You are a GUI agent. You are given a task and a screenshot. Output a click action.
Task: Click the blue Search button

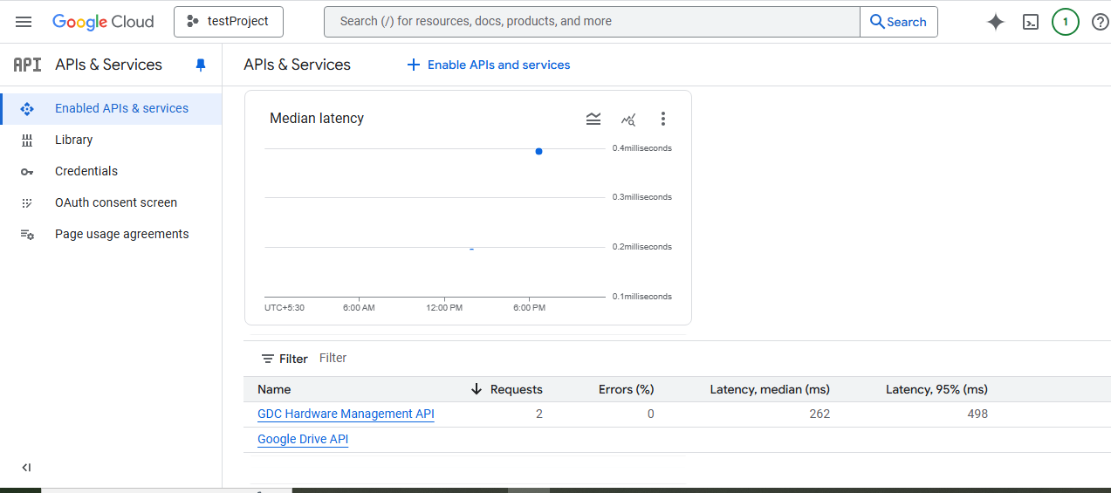899,22
